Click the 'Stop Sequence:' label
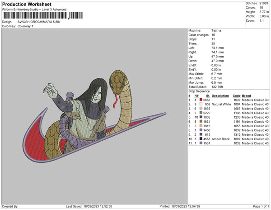 [199, 91]
